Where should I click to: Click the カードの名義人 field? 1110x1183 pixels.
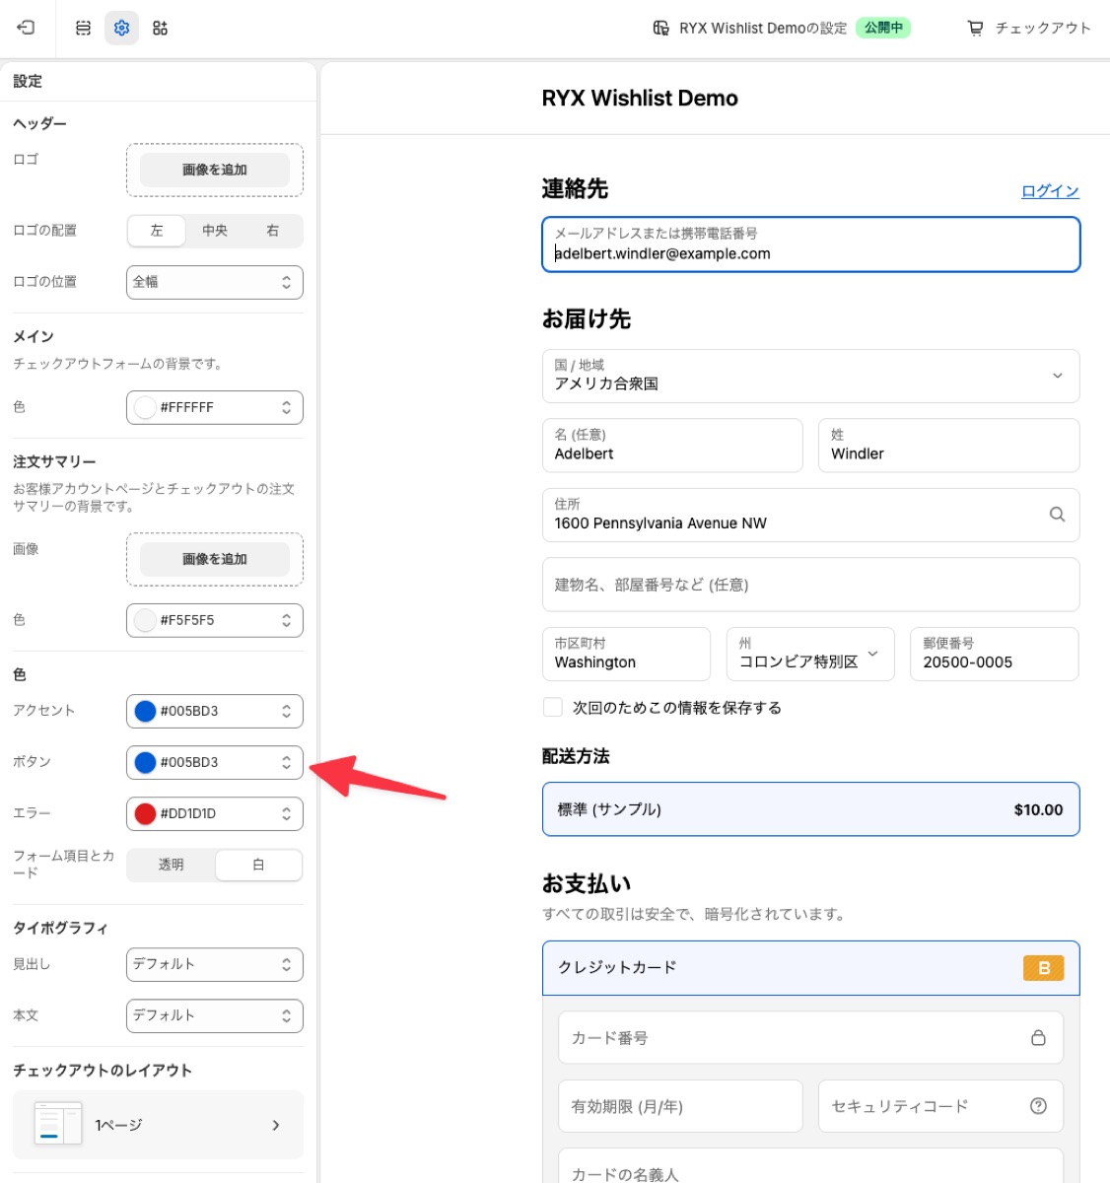click(810, 1165)
